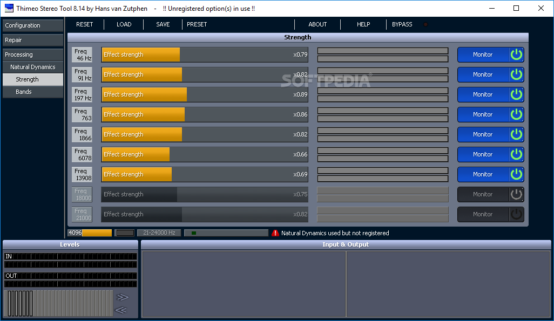The image size is (554, 321).
Task: Click the IN level meter
Action: (70, 260)
